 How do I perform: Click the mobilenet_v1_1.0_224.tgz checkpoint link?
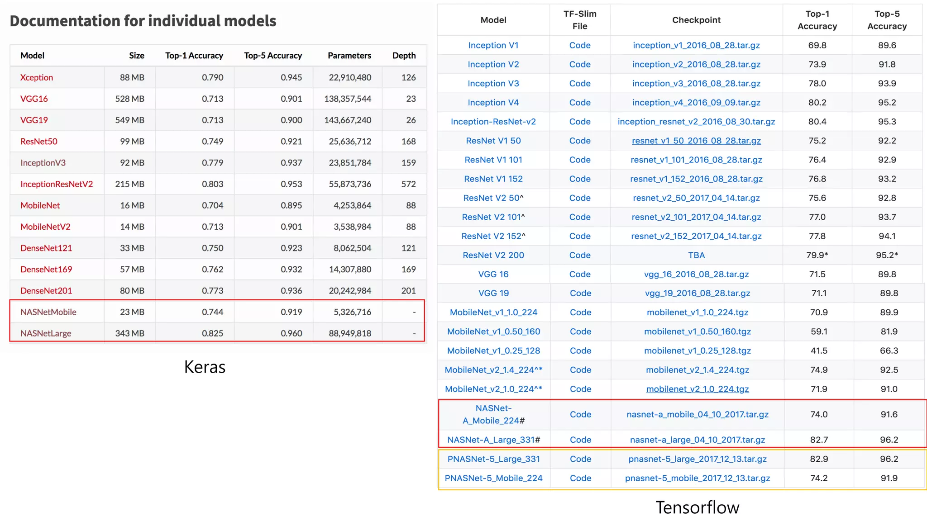698,313
